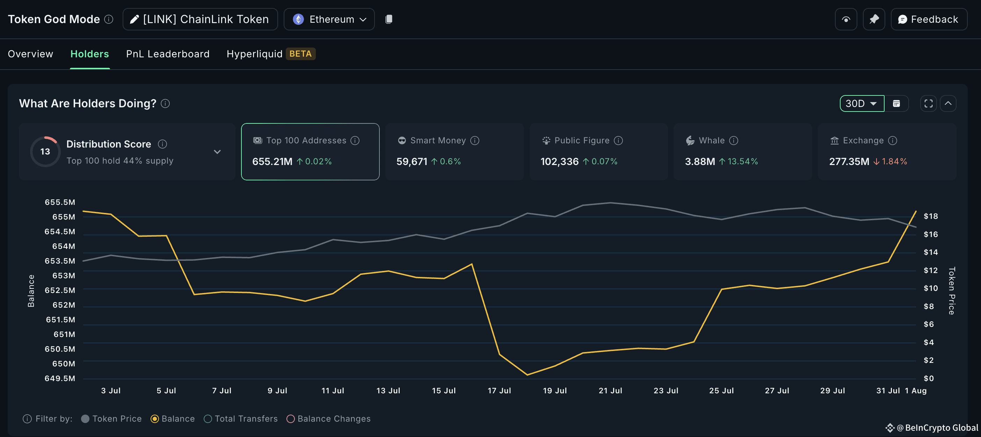Click the Public Figure icon
Image resolution: width=981 pixels, height=437 pixels.
(546, 140)
